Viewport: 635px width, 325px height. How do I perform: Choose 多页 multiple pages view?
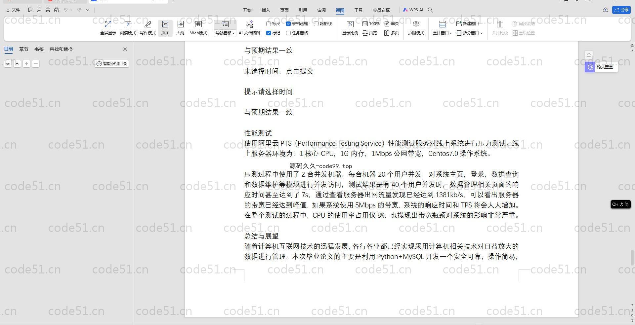pos(392,33)
